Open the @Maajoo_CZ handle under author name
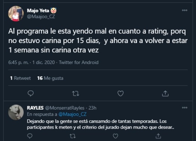This screenshot has height=141, width=196. (x=41, y=16)
